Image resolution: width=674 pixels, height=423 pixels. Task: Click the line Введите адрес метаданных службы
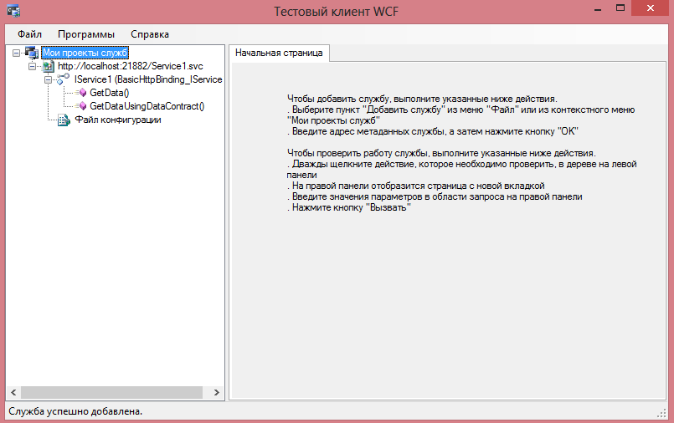pos(432,131)
